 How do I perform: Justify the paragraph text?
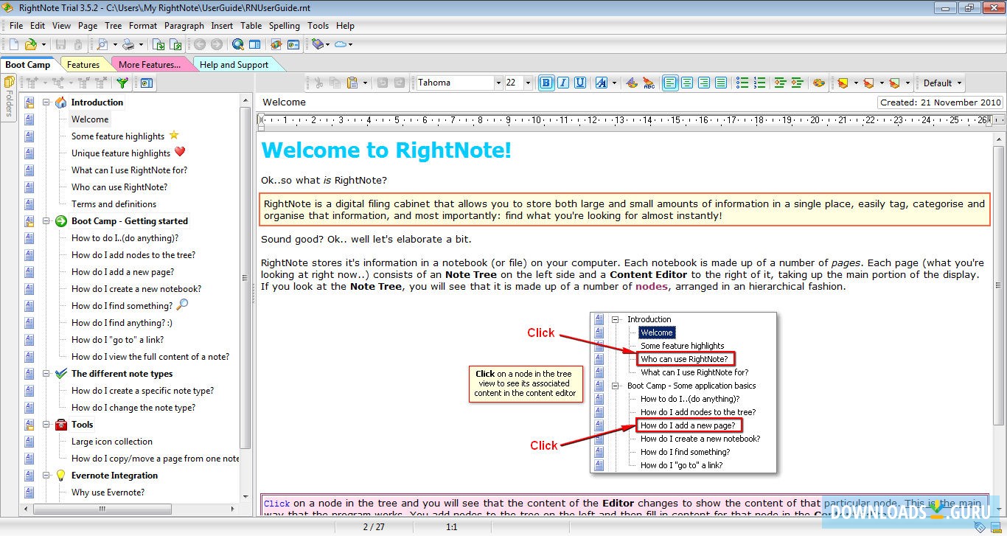tap(721, 83)
